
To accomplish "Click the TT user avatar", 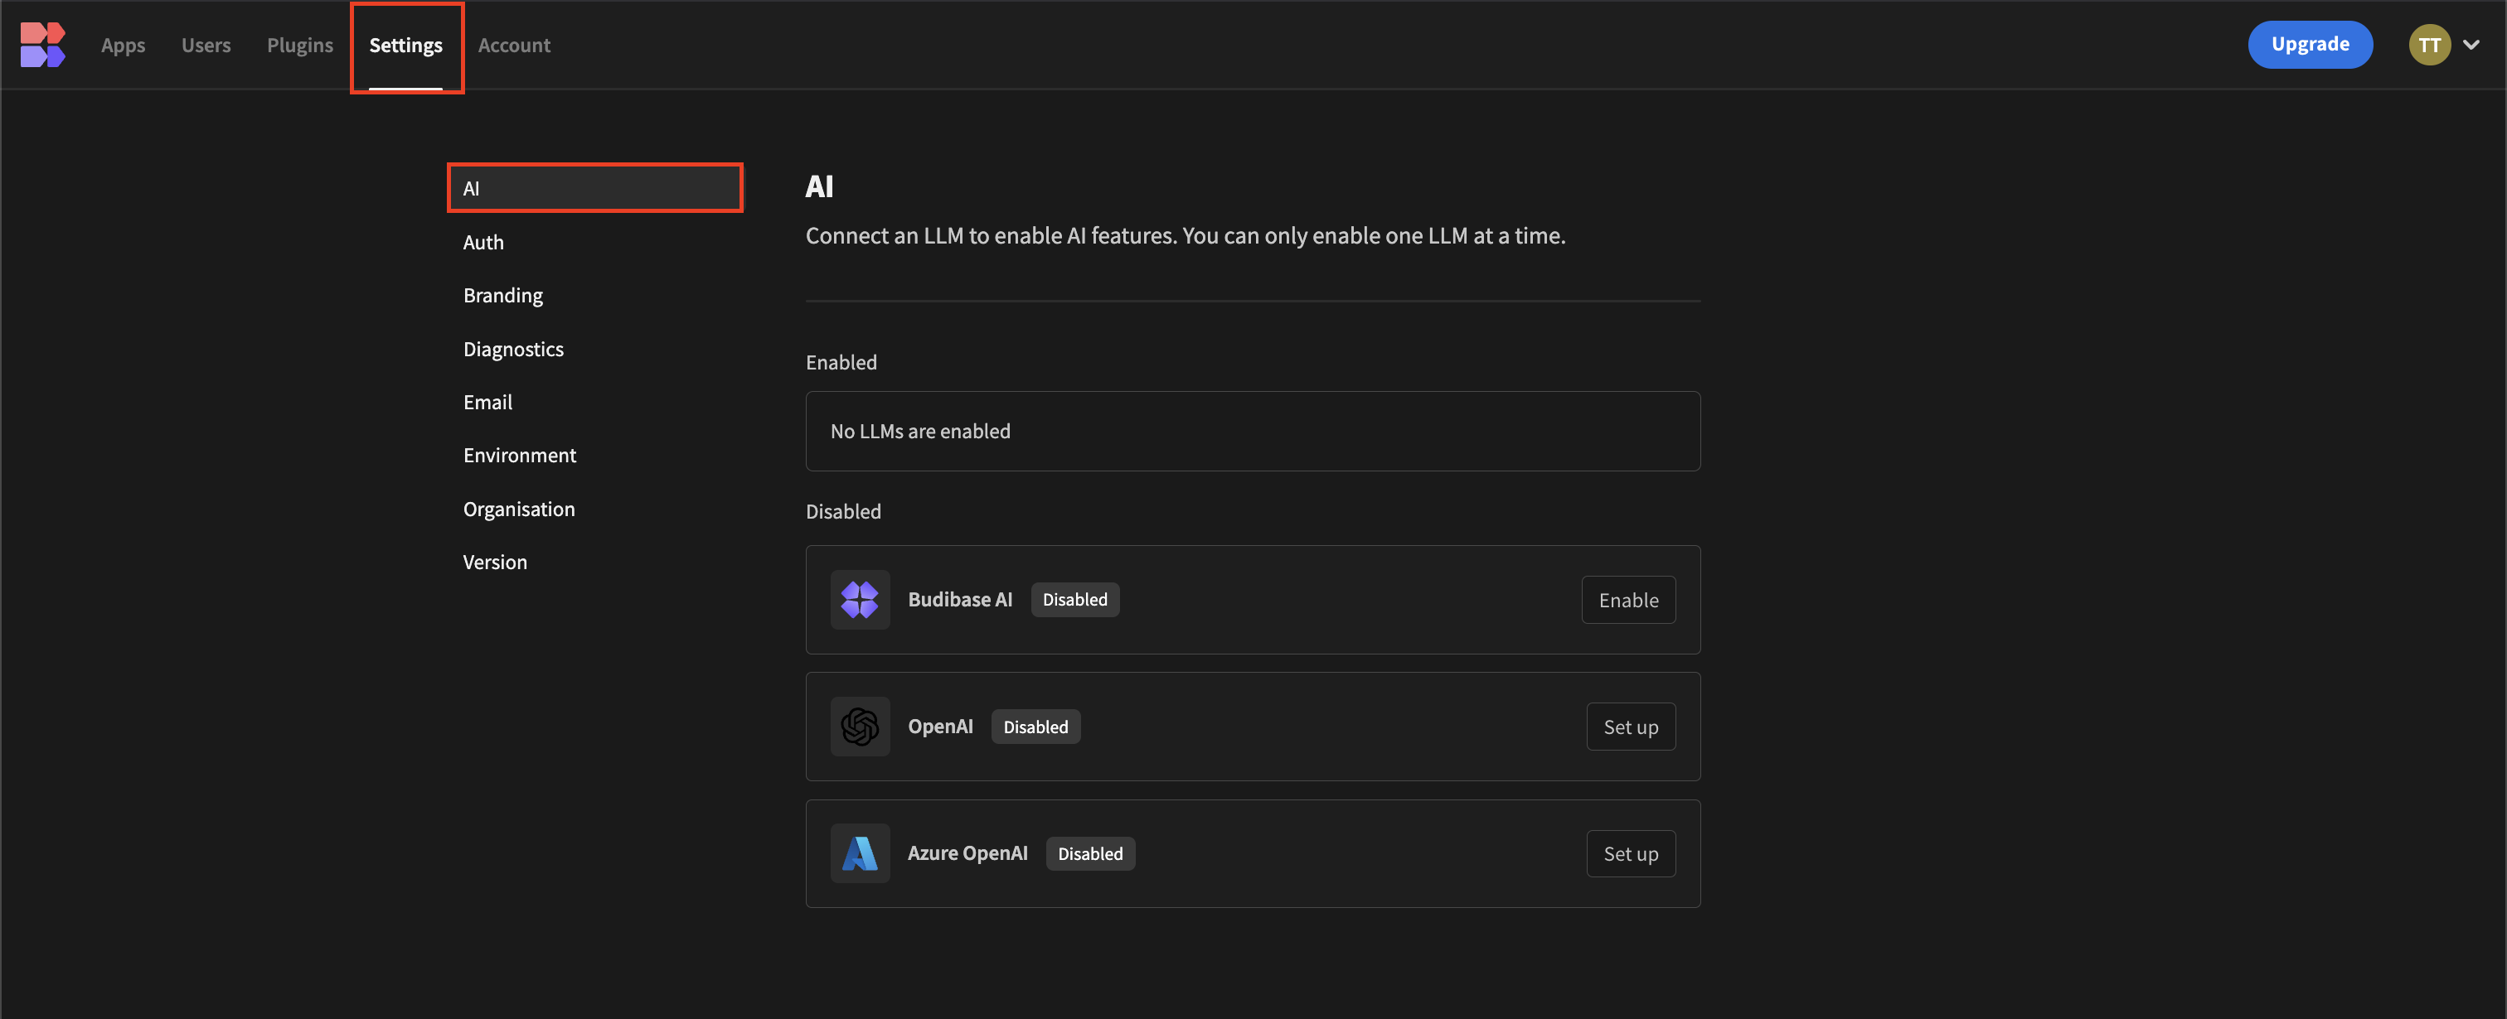I will [2429, 45].
